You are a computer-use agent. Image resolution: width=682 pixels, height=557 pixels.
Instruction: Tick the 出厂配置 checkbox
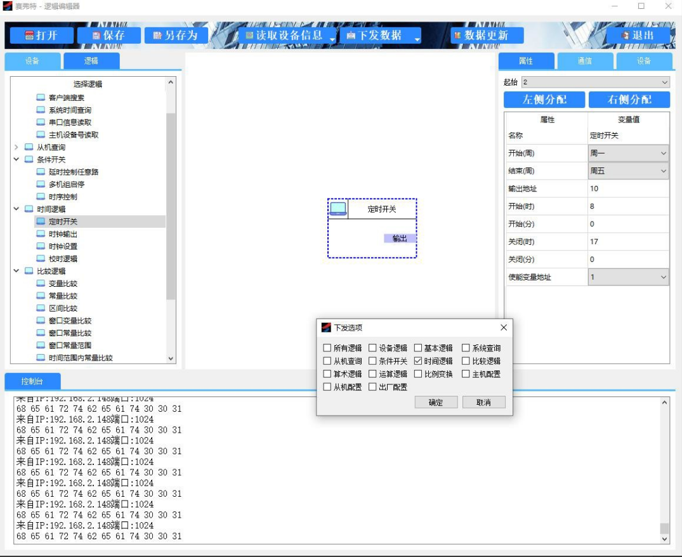[372, 387]
